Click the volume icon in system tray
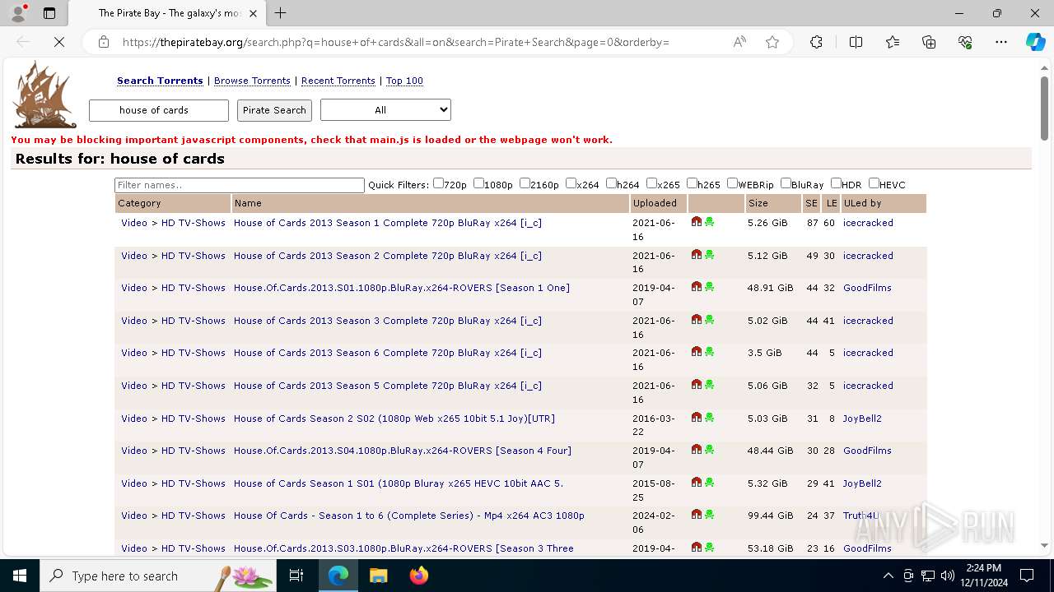The image size is (1054, 592). pos(948,576)
